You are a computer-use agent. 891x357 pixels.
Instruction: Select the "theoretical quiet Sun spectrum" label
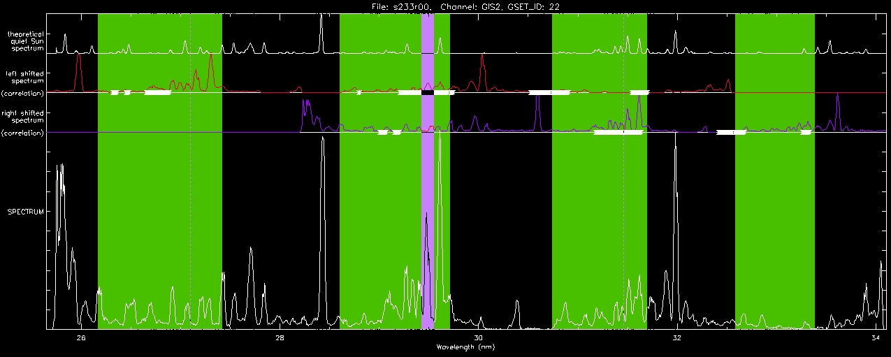[x=26, y=41]
